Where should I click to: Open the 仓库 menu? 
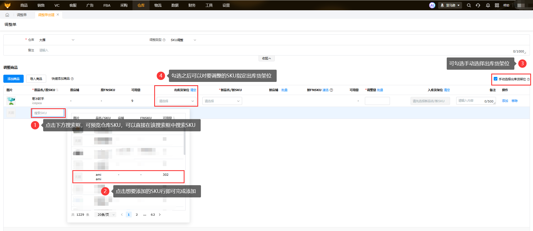(x=141, y=5)
